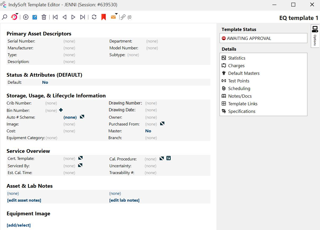Go to the next record
This screenshot has width=320, height=230.
73,17
